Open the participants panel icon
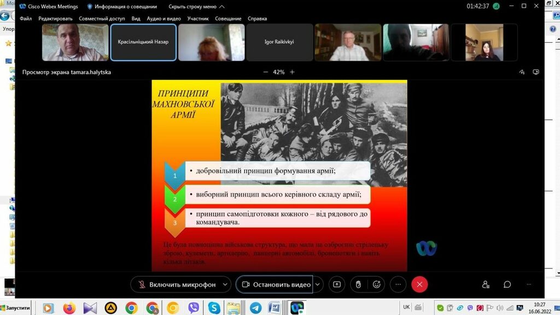The width and height of the screenshot is (560, 315). [x=486, y=284]
